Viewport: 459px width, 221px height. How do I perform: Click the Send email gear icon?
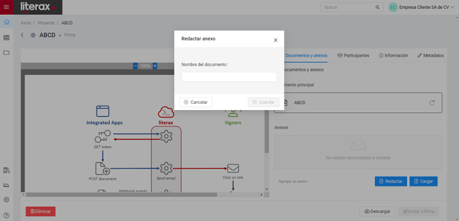(166, 168)
